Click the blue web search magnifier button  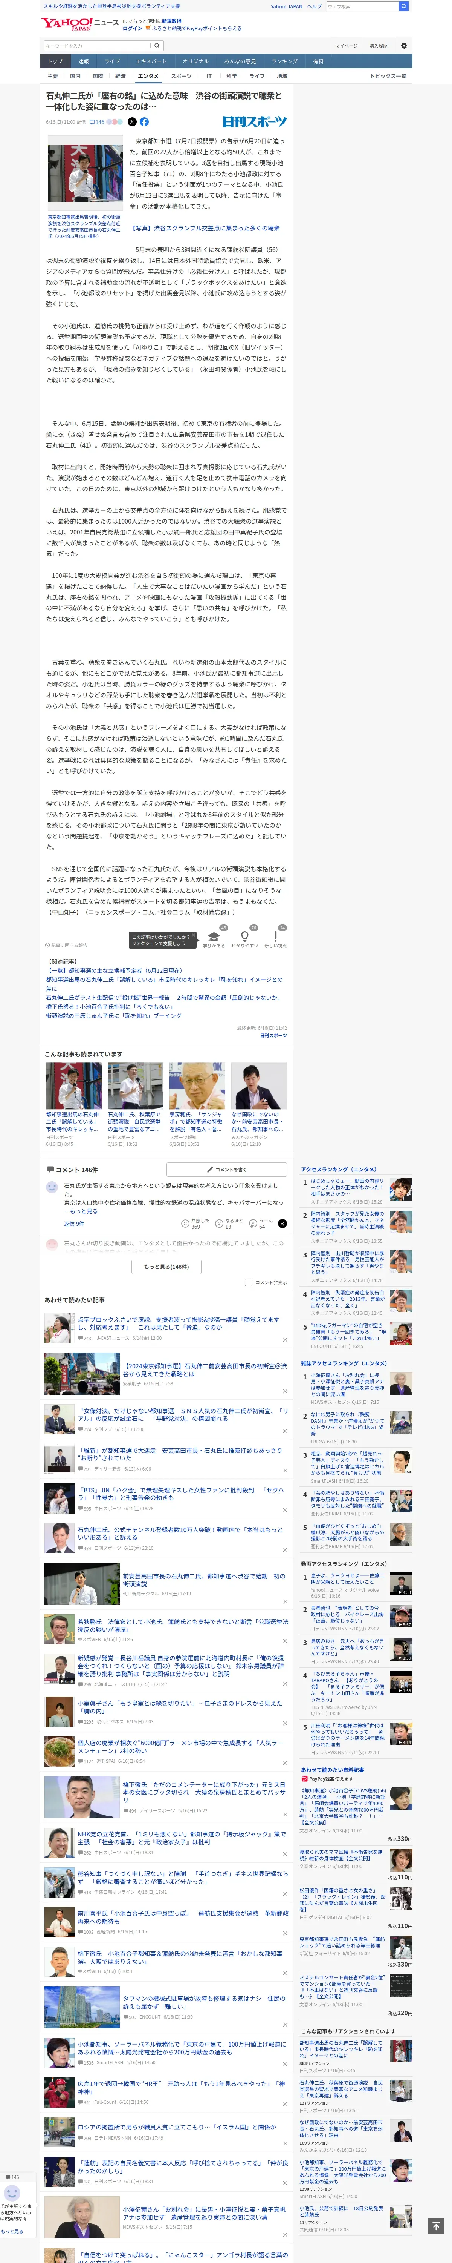(404, 6)
